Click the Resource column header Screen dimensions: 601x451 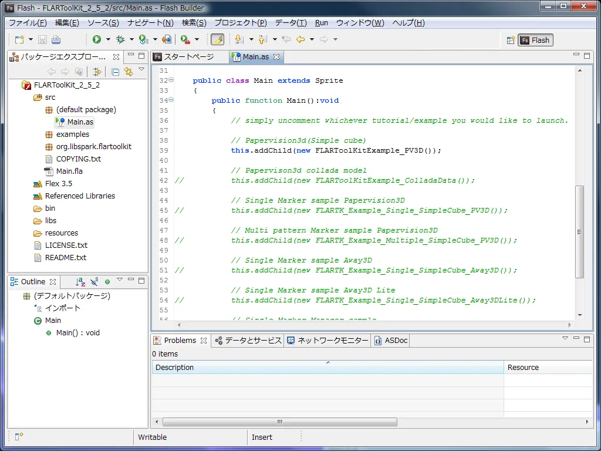[x=549, y=368]
